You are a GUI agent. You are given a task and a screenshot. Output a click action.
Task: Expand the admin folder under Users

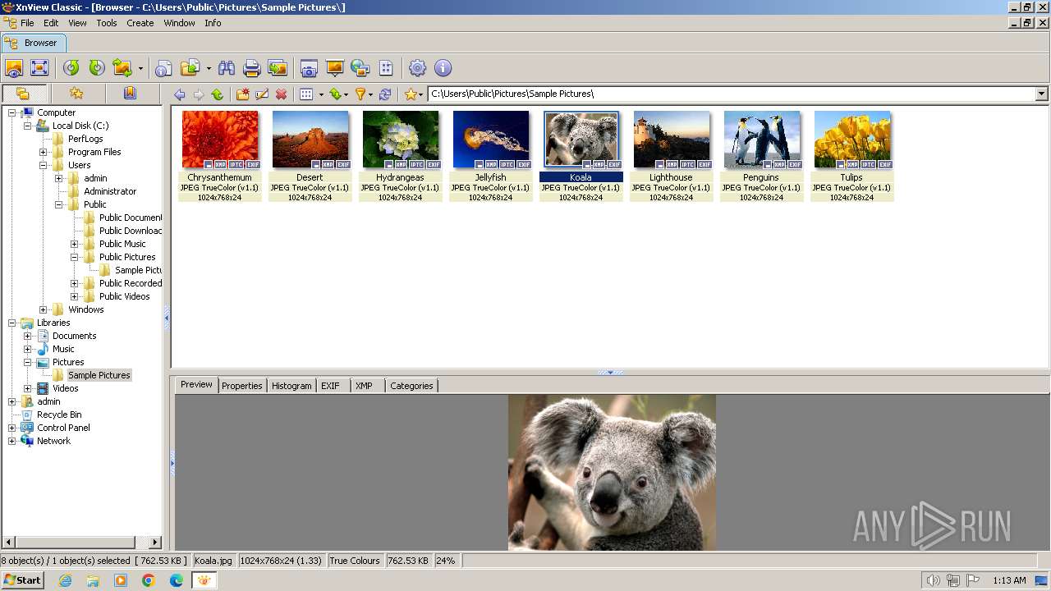(x=59, y=178)
